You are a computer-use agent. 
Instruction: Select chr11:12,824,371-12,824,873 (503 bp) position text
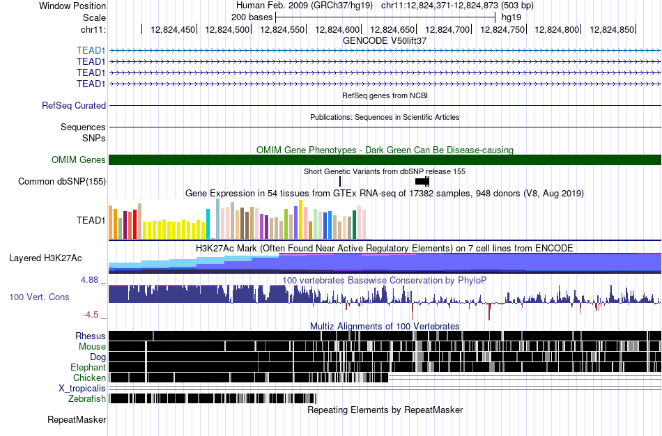tap(457, 6)
